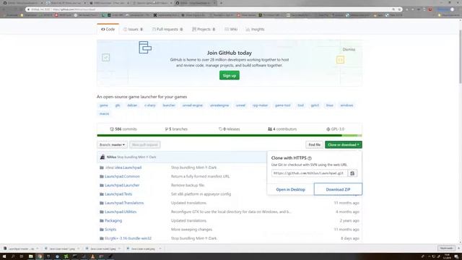
Task: Open the Insights tab
Action: coord(255,29)
